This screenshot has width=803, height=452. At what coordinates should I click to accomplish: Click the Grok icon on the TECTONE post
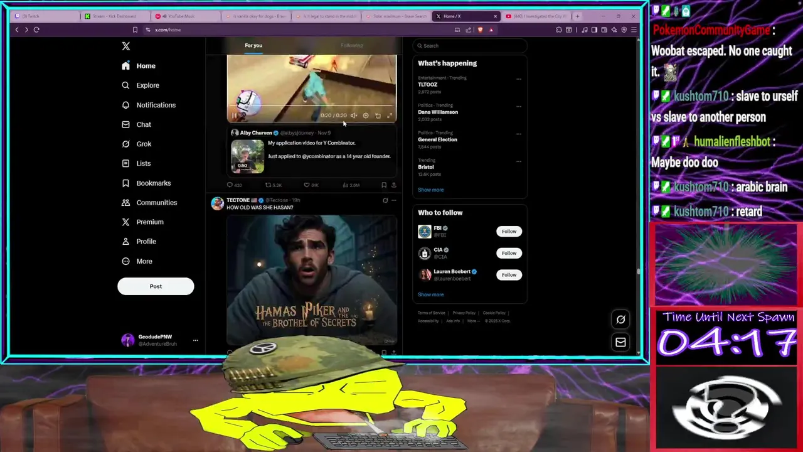tap(385, 200)
